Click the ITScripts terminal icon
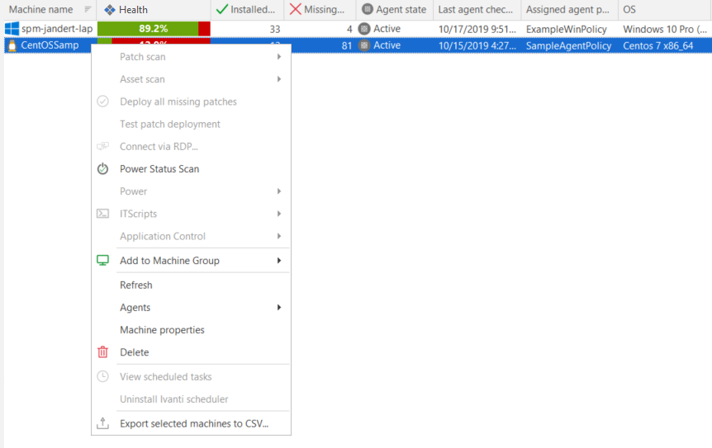 point(102,214)
